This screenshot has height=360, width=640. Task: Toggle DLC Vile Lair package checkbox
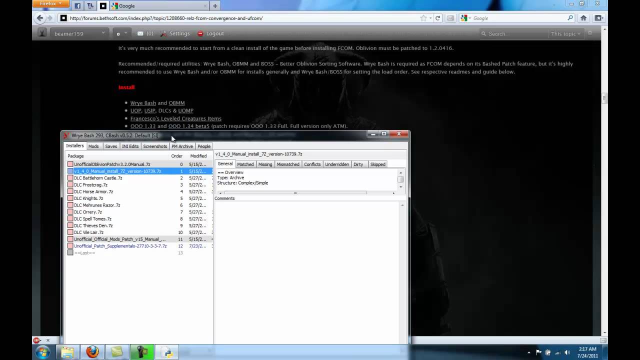click(70, 232)
